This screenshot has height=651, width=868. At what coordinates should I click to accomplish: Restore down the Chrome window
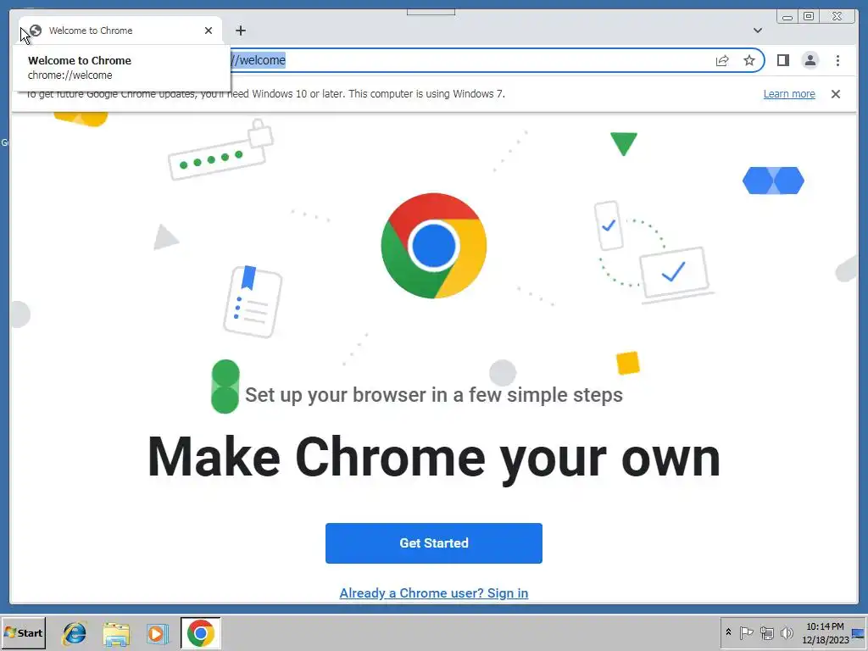(809, 17)
